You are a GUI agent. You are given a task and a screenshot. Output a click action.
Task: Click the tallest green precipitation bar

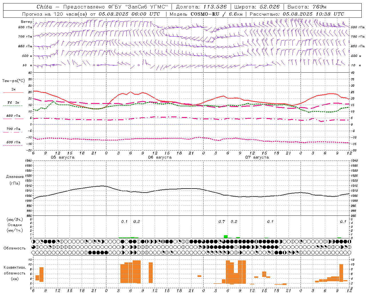pyautogui.click(x=226, y=237)
